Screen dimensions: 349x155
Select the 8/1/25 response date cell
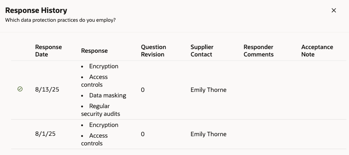click(45, 134)
